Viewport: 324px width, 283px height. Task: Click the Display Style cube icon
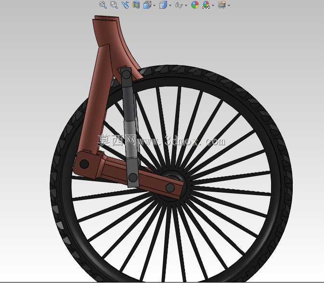click(163, 5)
